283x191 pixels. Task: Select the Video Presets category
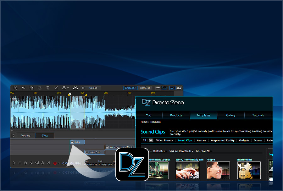(164, 140)
